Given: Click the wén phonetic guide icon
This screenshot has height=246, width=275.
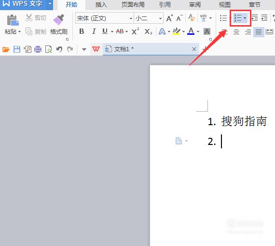Looking at the screenshot, I should [x=204, y=18].
